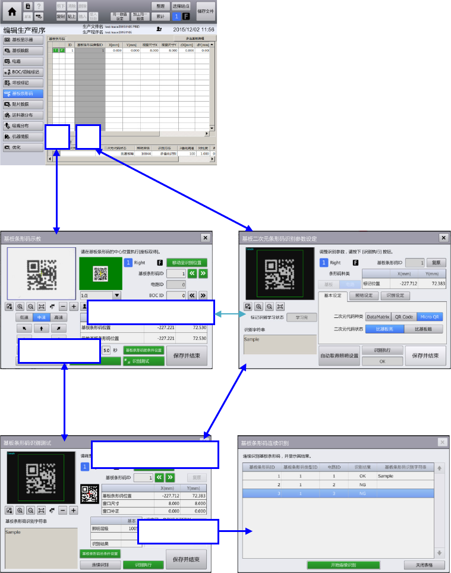Click the question mark help icon
Image resolution: width=451 pixels, height=573 pixels.
pyautogui.click(x=39, y=6)
